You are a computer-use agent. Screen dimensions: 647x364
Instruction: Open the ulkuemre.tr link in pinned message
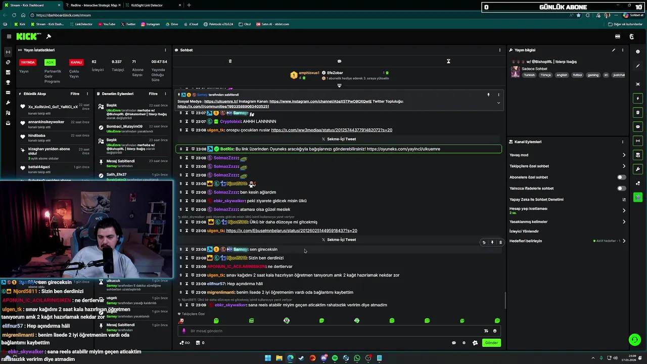point(221,102)
